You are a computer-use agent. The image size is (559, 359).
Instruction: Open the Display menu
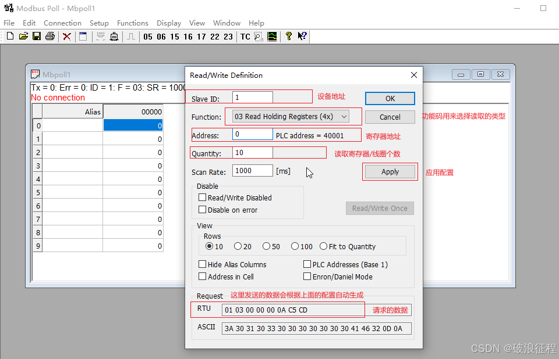(169, 23)
